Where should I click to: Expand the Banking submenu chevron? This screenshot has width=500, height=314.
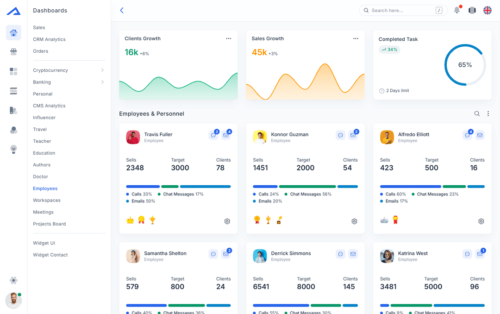click(102, 82)
